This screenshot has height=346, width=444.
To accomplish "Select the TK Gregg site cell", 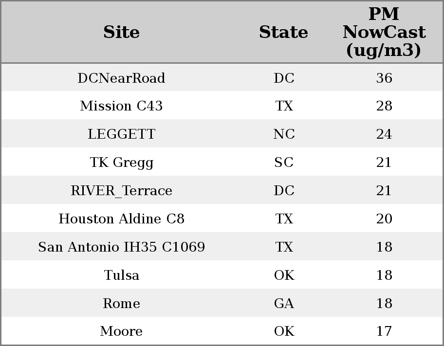I will (x=121, y=163).
